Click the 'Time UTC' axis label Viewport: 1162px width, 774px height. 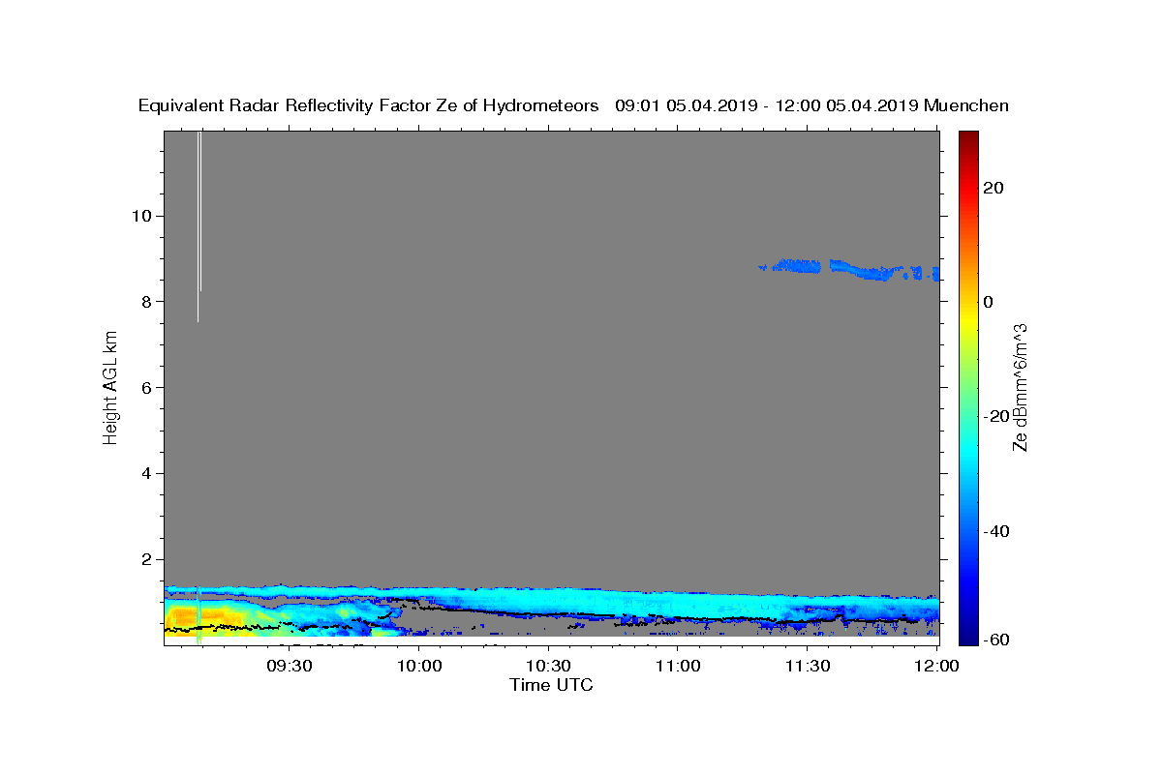click(x=551, y=685)
